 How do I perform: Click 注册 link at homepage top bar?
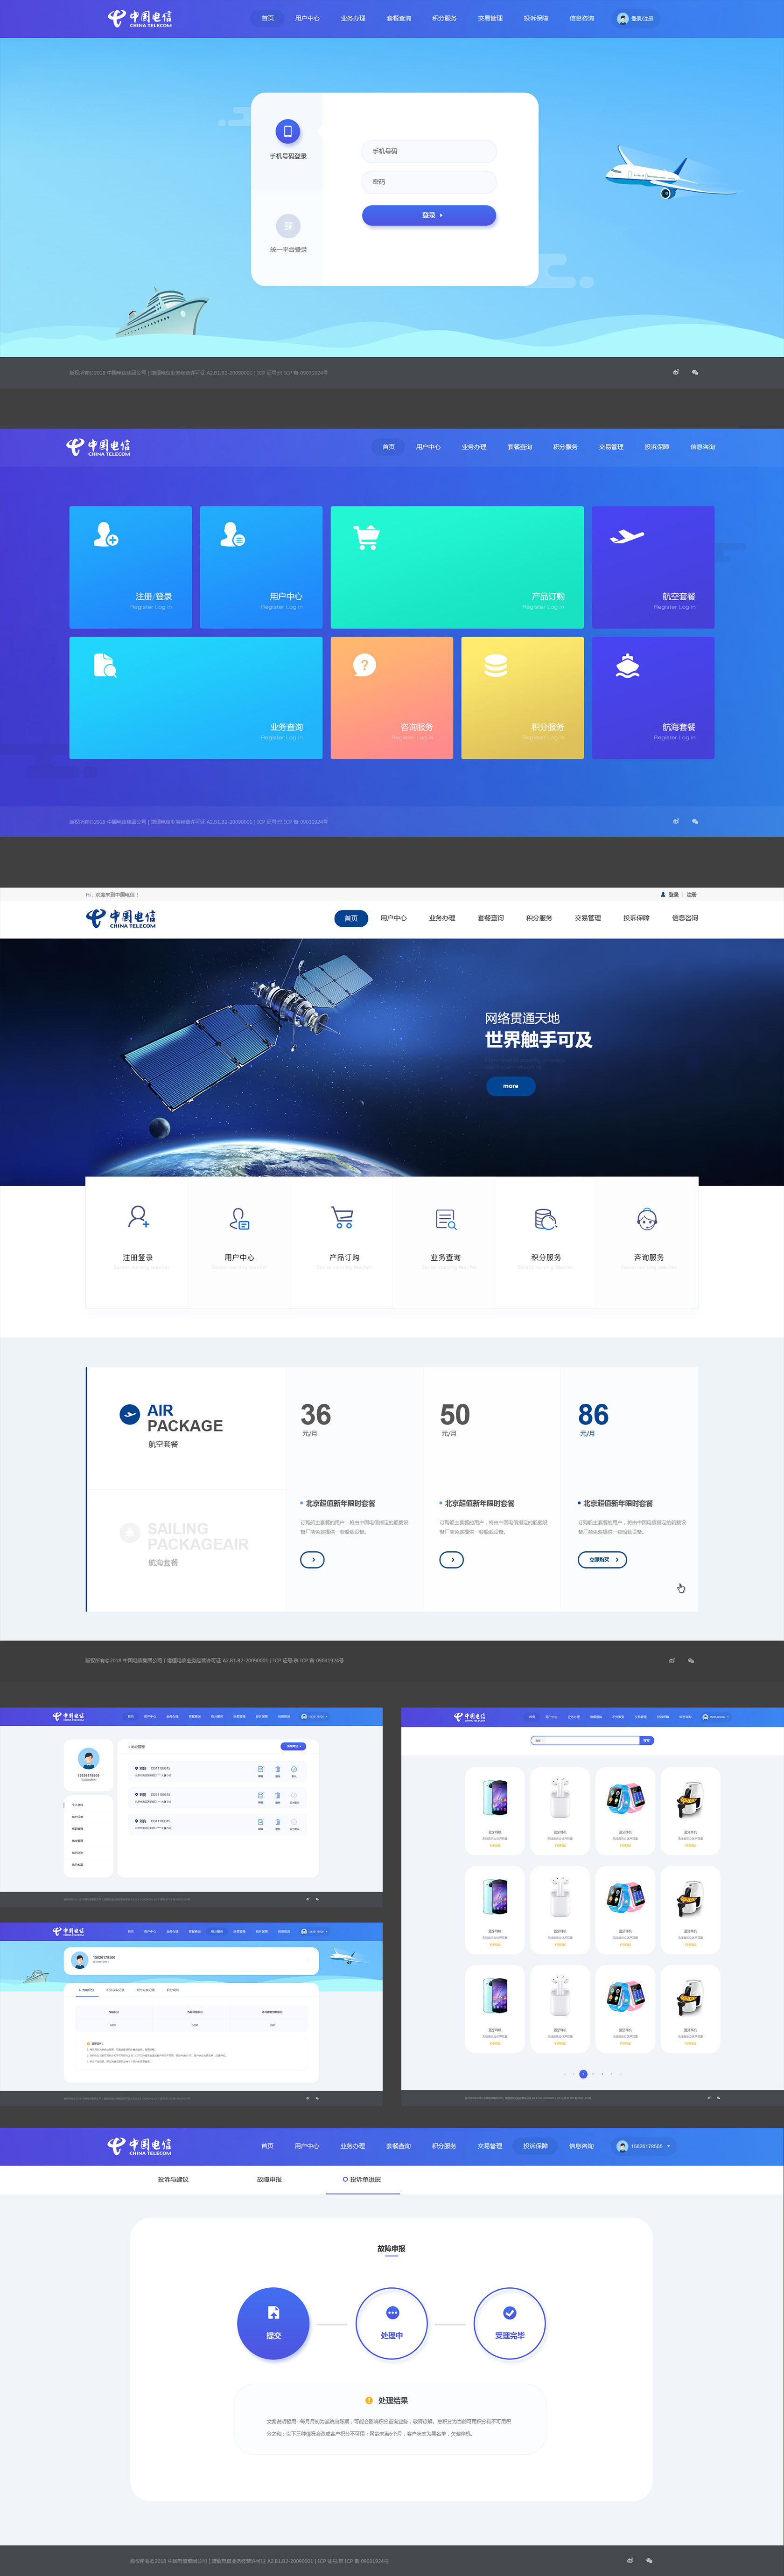pyautogui.click(x=691, y=895)
